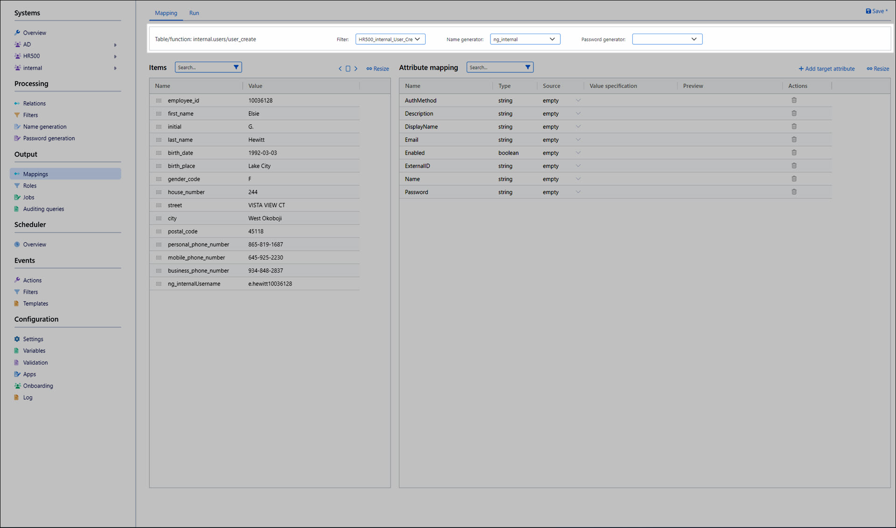The width and height of the screenshot is (896, 528).
Task: Delete the AuthMethod attribute using trash icon
Action: coord(794,100)
